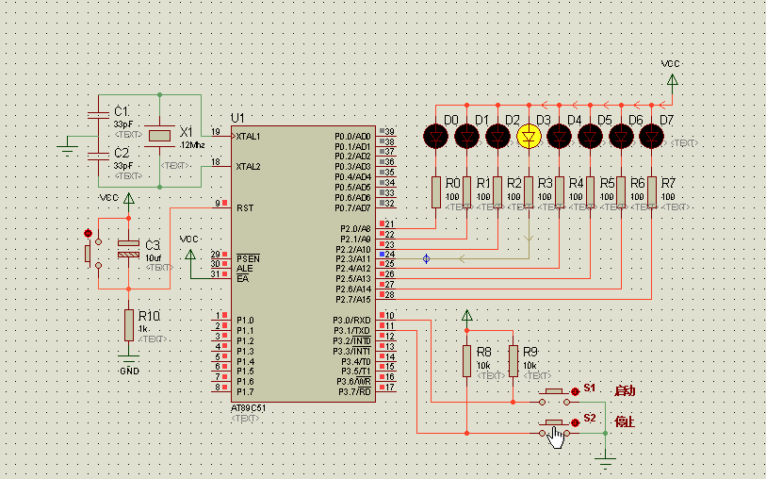
Task: Click the power terminal above resistor R8
Action: (466, 316)
